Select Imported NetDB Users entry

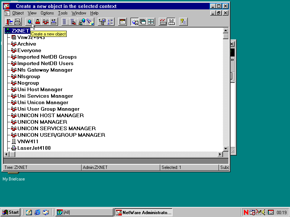point(42,64)
